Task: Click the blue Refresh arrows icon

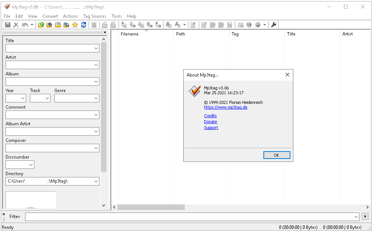Action: (x=83, y=25)
